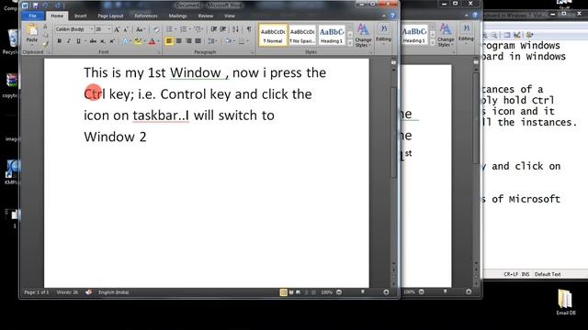Click English (India) language in status bar
The height and width of the screenshot is (330, 588).
click(114, 292)
